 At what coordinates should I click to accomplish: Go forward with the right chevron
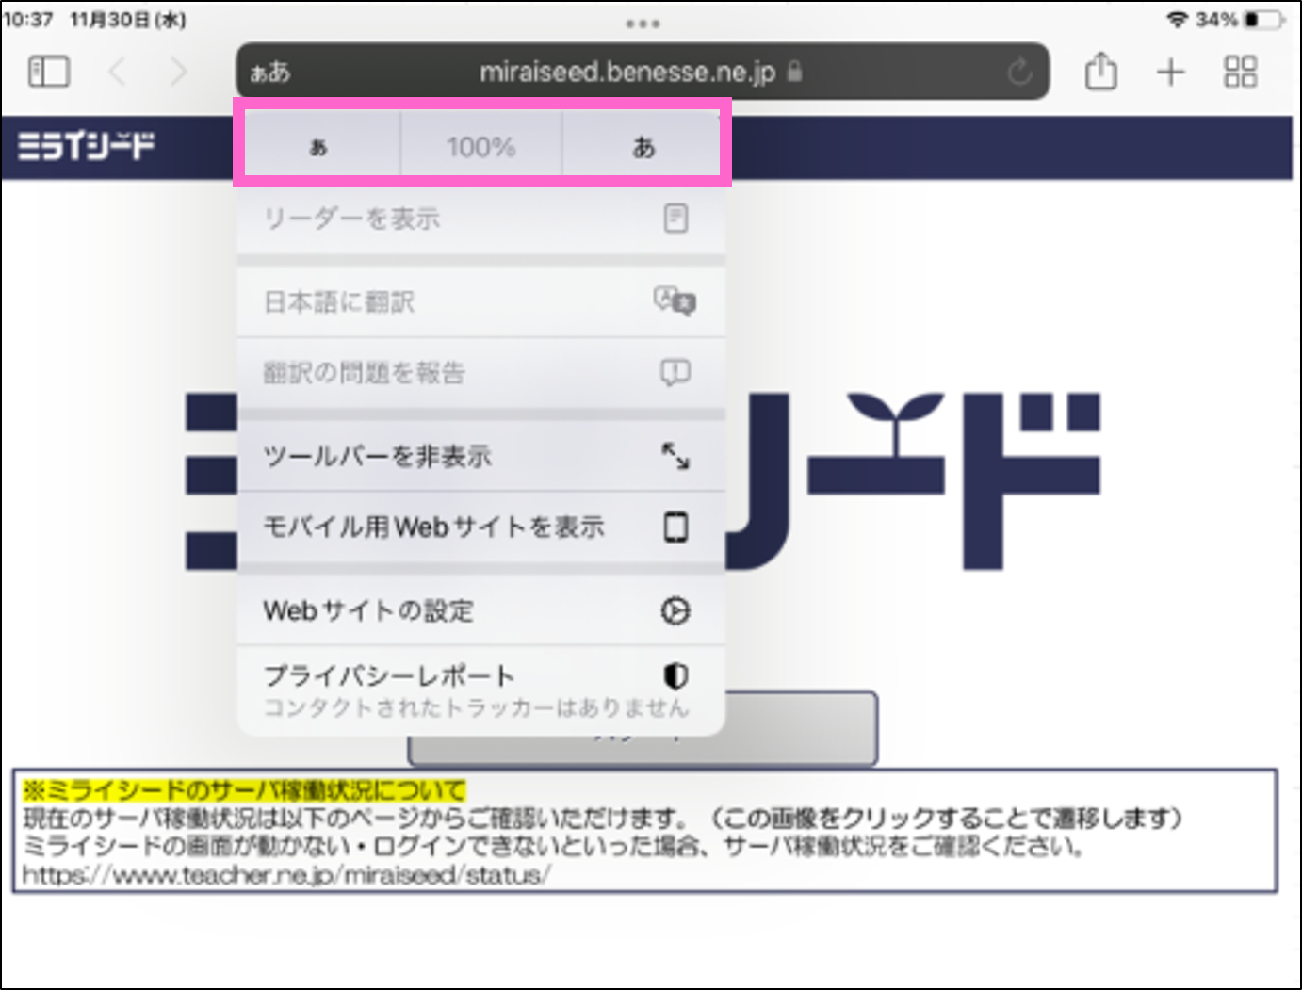pos(177,72)
